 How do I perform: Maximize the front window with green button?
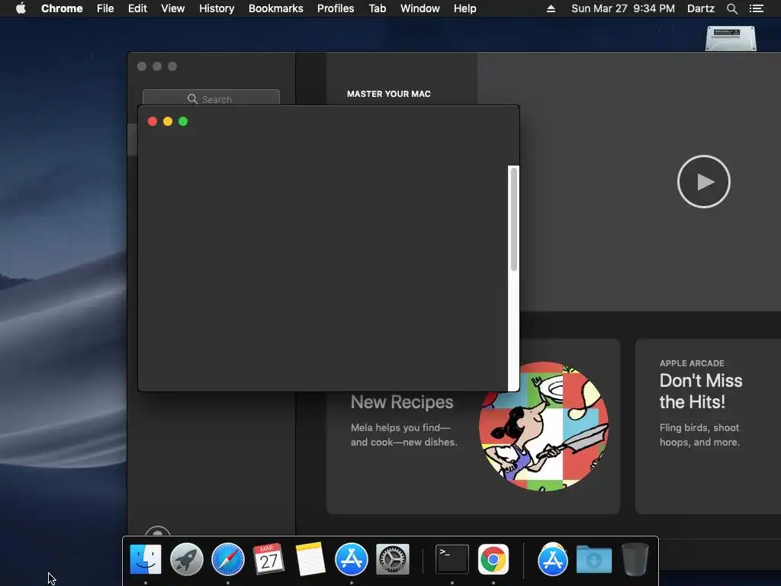tap(183, 121)
